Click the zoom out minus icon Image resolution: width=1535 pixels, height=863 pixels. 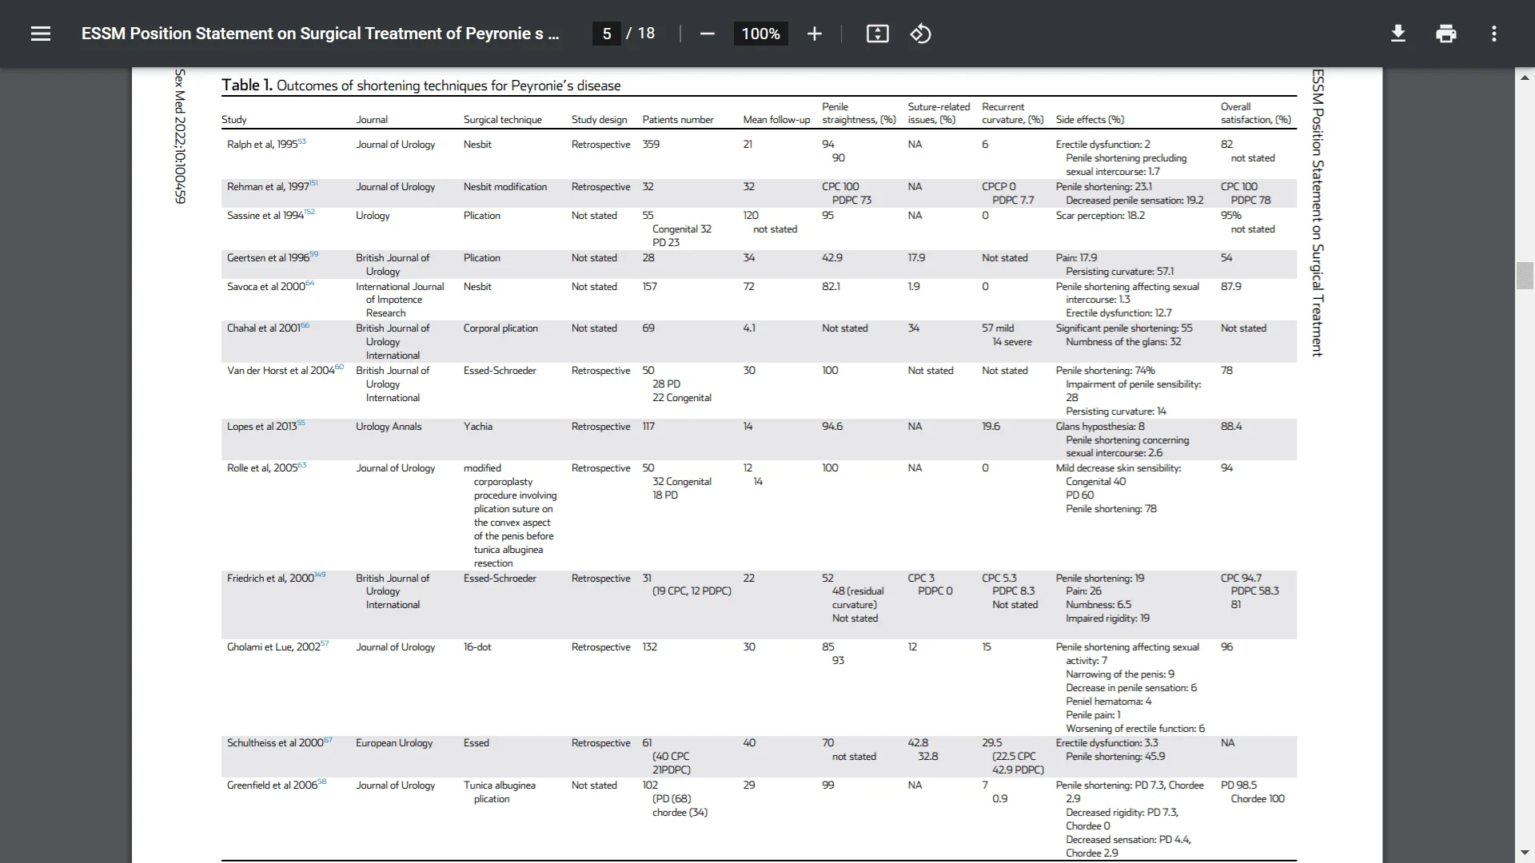click(707, 34)
